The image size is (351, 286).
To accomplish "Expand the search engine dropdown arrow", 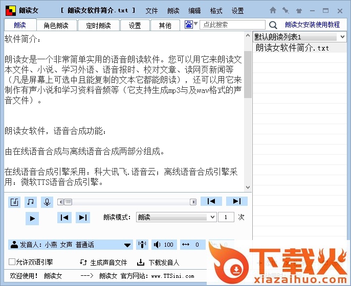I will click(195, 23).
